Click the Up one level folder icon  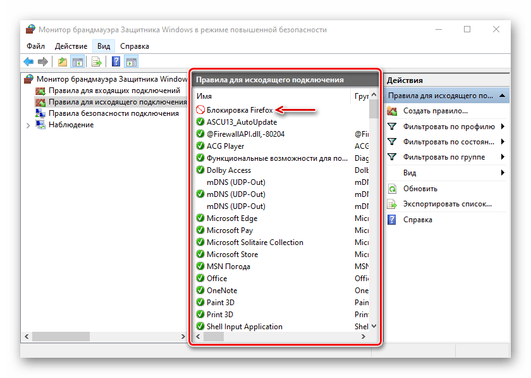62,61
